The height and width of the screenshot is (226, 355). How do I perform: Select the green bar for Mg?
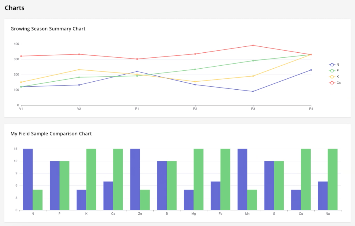199,180
